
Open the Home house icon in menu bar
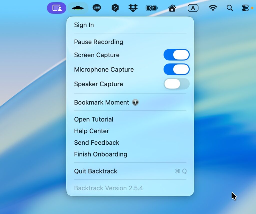click(x=172, y=8)
